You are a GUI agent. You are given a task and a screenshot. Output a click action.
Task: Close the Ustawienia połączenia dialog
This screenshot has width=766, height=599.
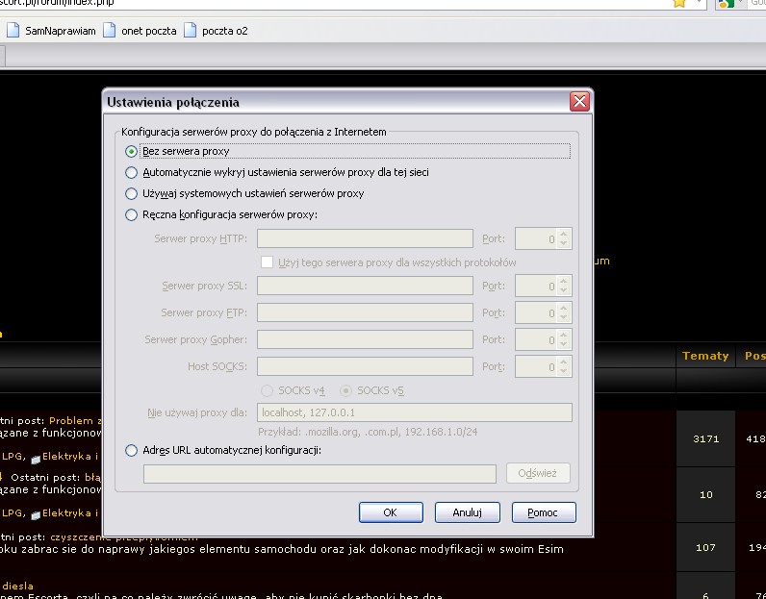coord(578,102)
